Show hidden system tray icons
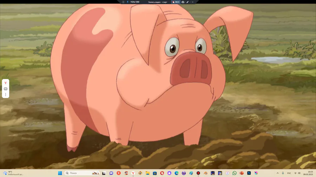Image resolution: width=316 pixels, height=177 pixels. coord(277,173)
